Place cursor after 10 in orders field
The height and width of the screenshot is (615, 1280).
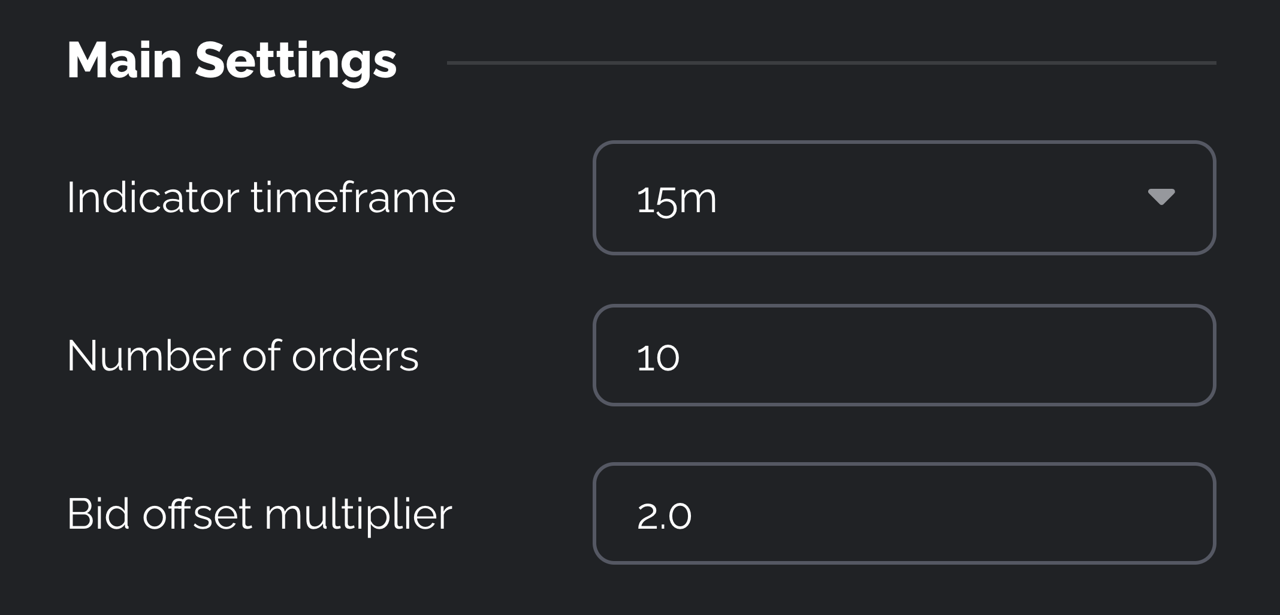682,357
